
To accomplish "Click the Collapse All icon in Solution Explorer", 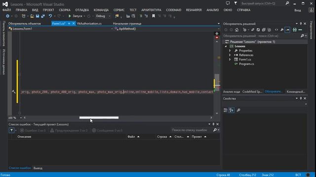I will [264, 30].
